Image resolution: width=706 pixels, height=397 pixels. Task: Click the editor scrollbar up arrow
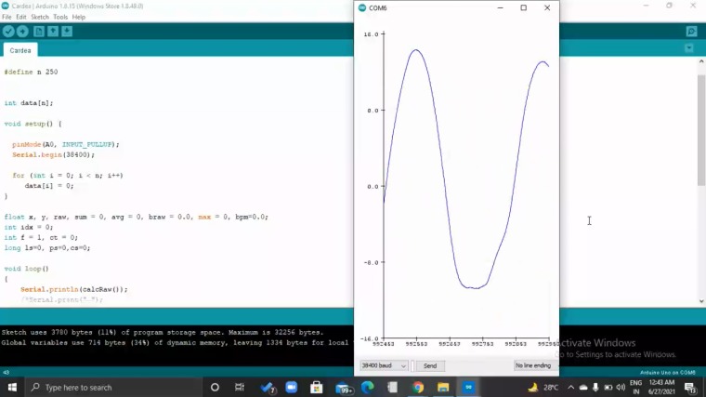(701, 61)
